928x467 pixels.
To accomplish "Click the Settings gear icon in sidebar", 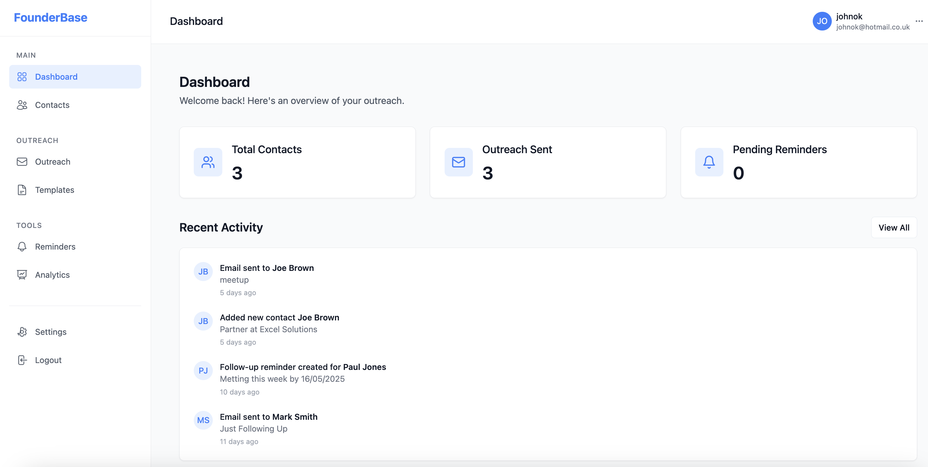I will point(22,332).
